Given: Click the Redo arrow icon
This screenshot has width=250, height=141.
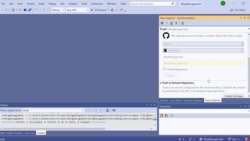Looking at the screenshot, I should tap(44, 10).
